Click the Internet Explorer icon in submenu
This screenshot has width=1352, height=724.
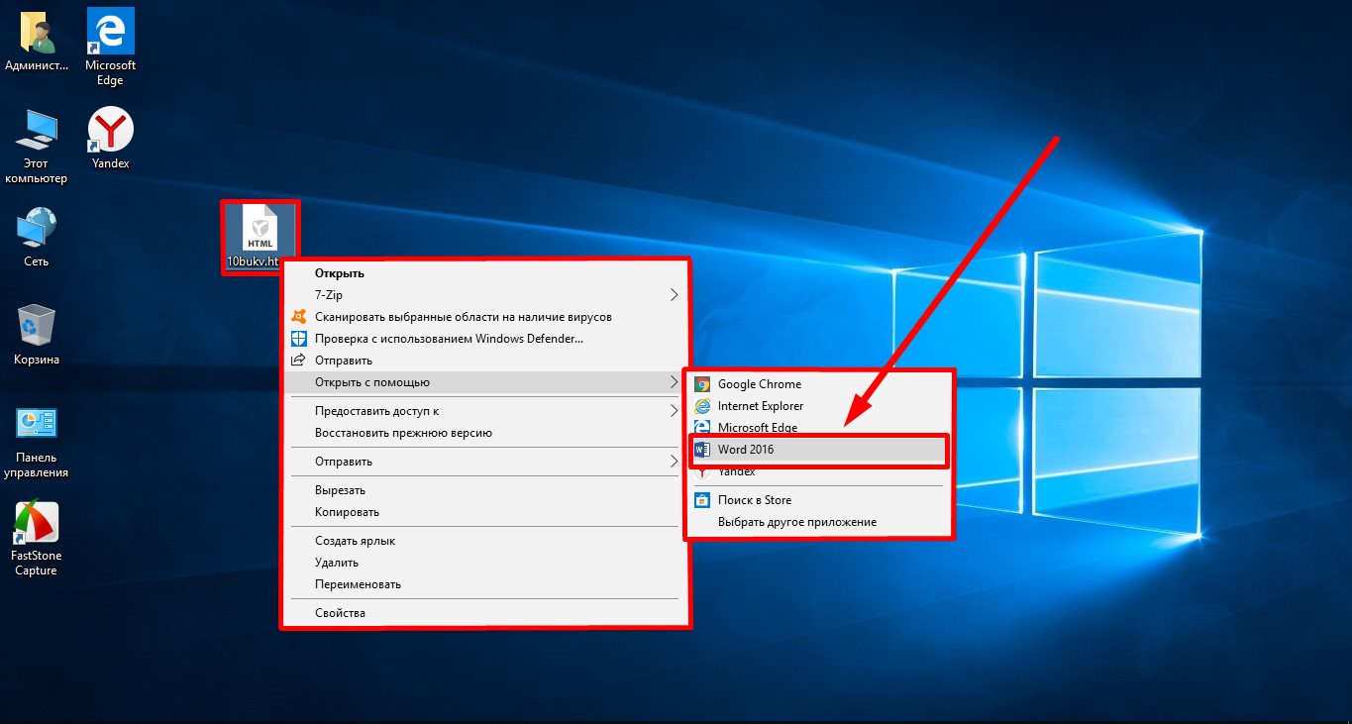702,406
